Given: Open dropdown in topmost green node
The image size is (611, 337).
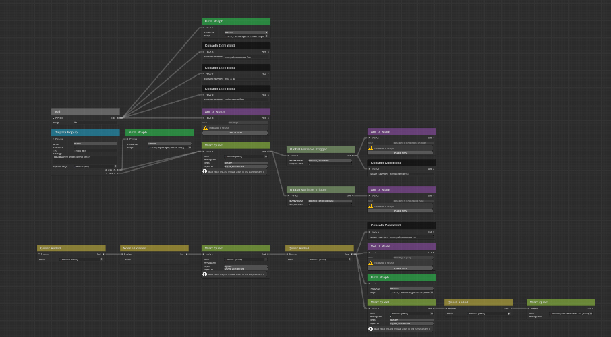Looking at the screenshot, I should pos(245,32).
